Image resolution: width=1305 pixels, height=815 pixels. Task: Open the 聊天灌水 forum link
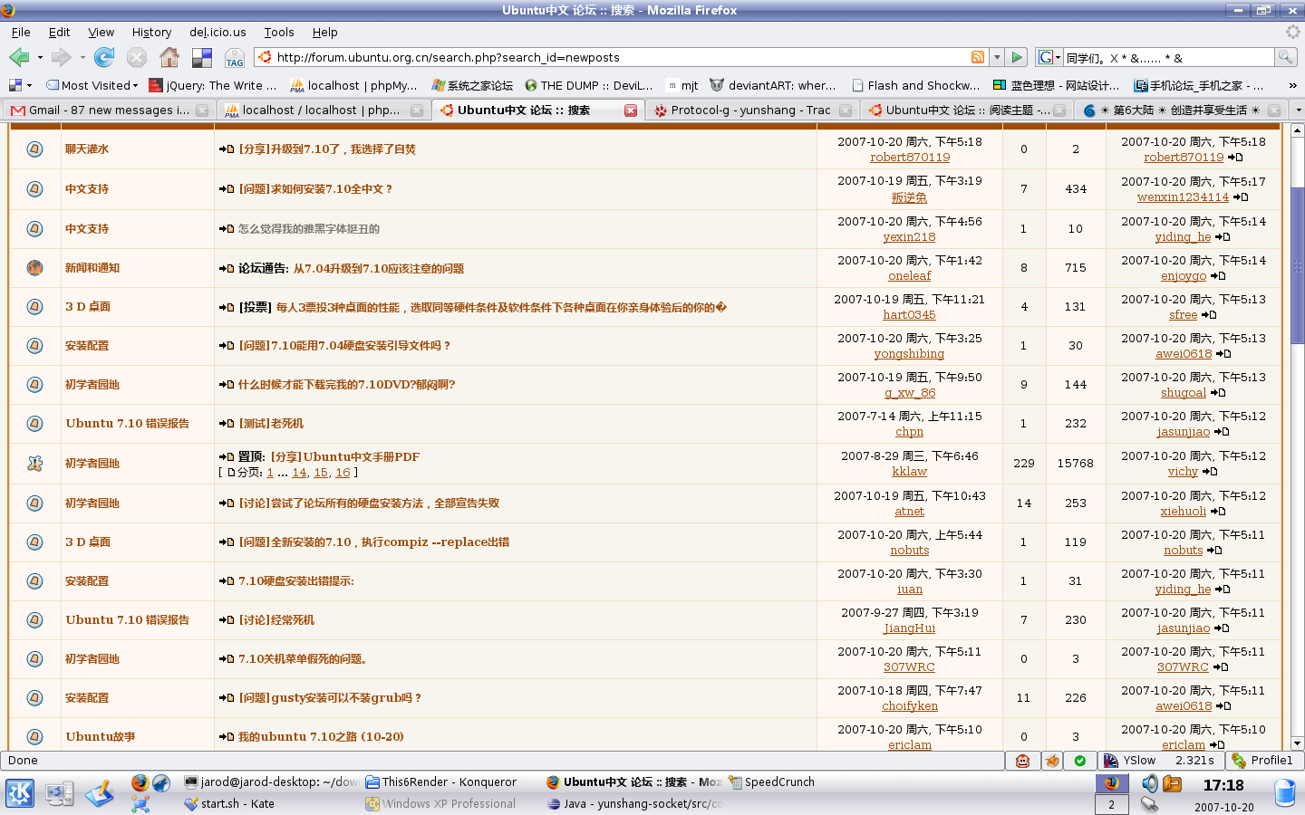pyautogui.click(x=87, y=149)
